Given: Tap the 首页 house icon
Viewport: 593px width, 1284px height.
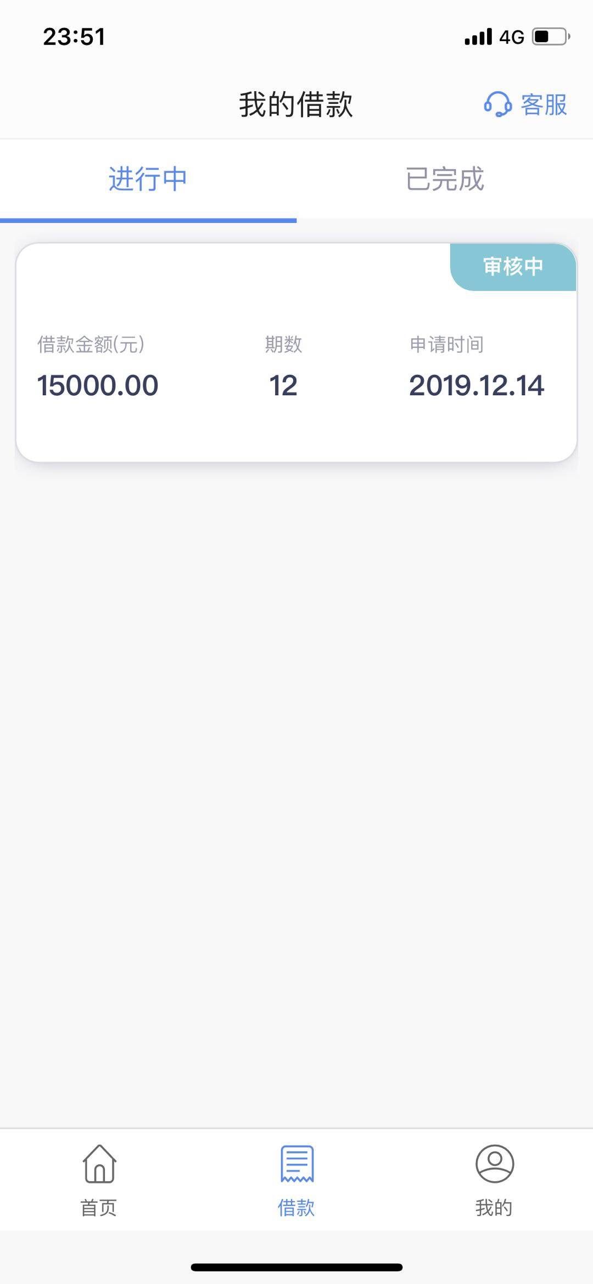Looking at the screenshot, I should click(99, 1163).
